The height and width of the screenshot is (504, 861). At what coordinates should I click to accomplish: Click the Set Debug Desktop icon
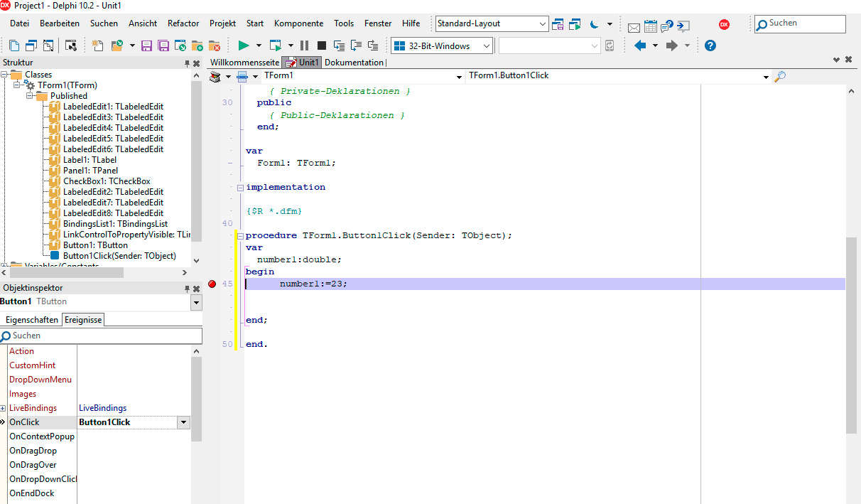575,24
